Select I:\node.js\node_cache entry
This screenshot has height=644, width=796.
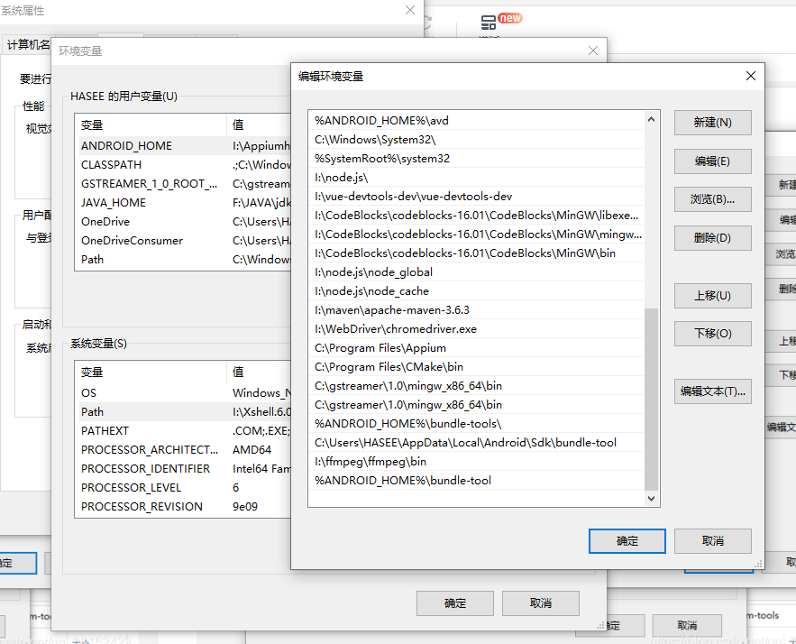pos(476,291)
